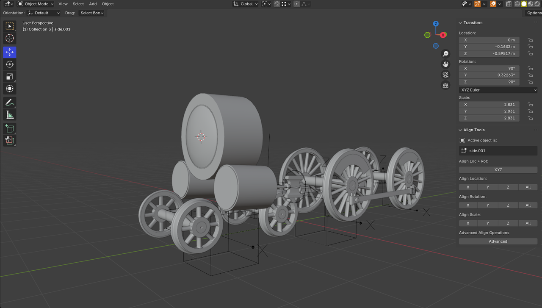The image size is (542, 308).
Task: Switch to wireframe viewport shading
Action: tap(517, 4)
